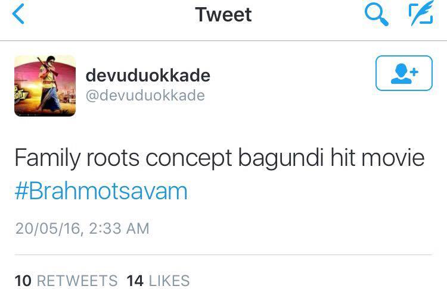
Task: Compose a new tweet with the quill icon
Action: pyautogui.click(x=421, y=13)
